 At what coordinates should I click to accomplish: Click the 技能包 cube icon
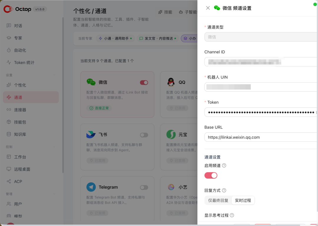[x=9, y=122]
